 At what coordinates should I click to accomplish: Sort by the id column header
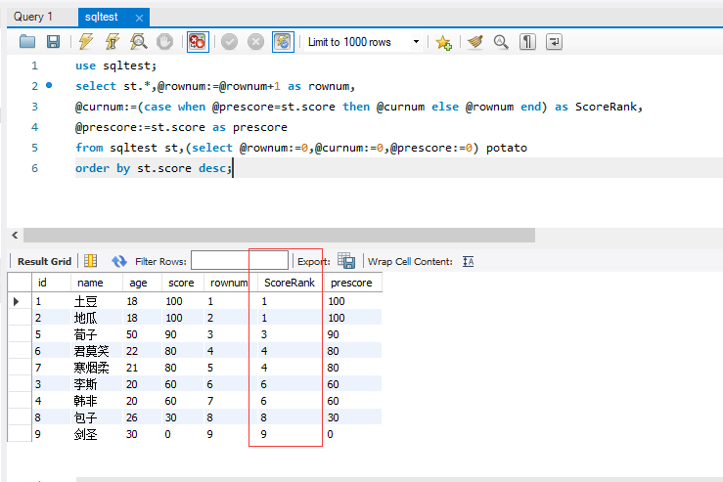click(51, 283)
